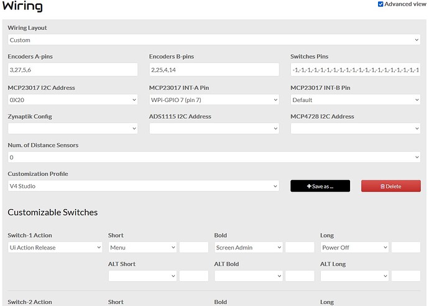Viewport: 429px width, 306px height.
Task: Open the Switch-1 ALT Long dropdown
Action: (354, 276)
